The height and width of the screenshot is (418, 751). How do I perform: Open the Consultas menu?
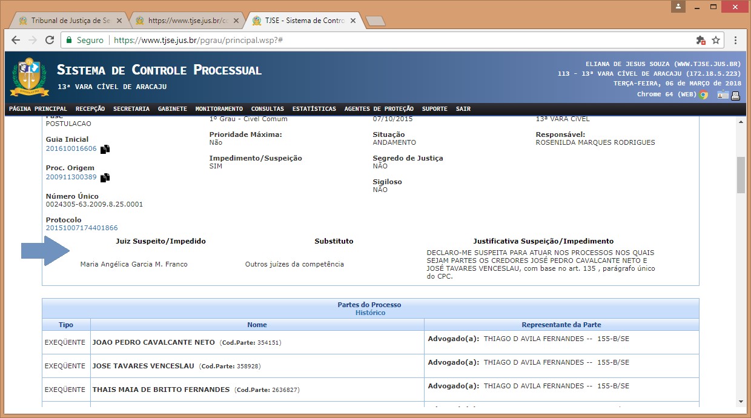267,109
